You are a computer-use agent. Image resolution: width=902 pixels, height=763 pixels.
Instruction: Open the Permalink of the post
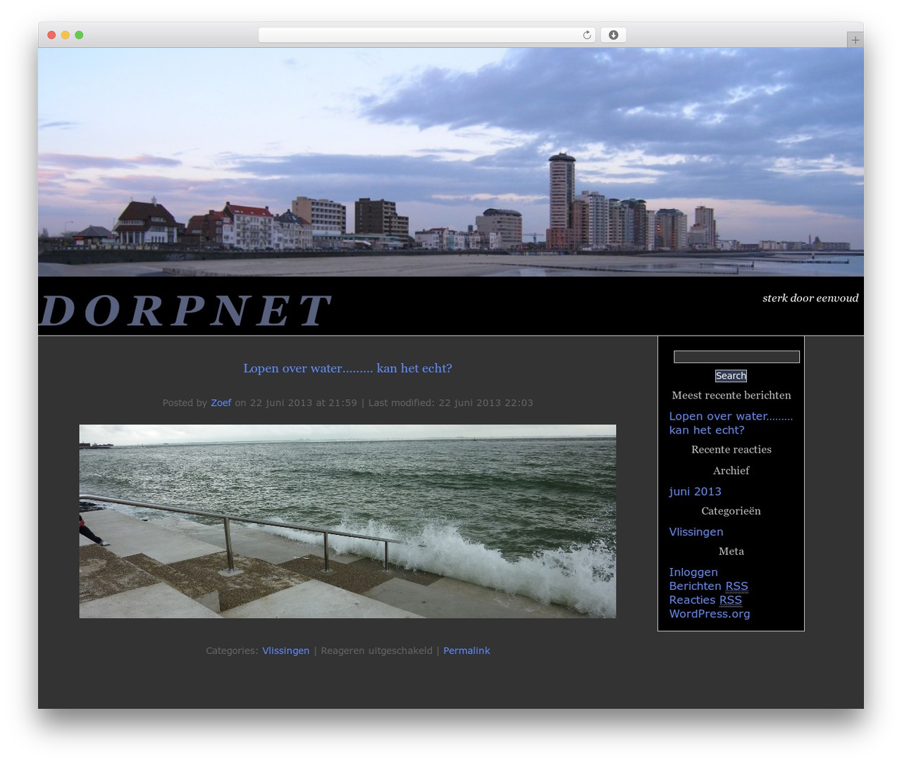tap(467, 650)
